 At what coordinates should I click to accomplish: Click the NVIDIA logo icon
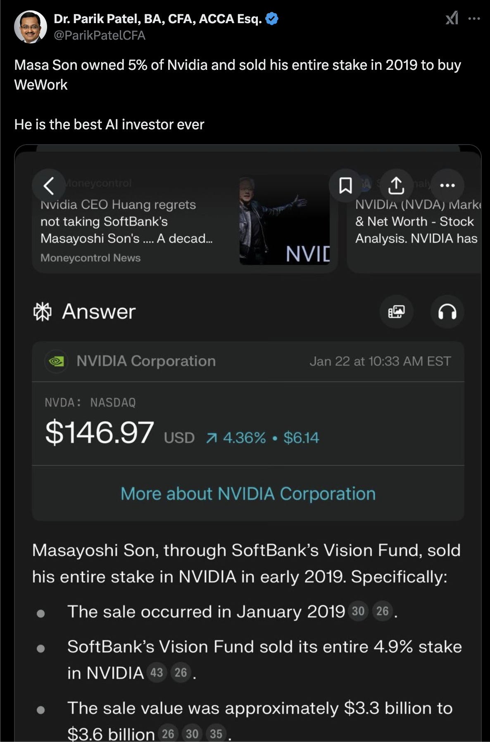pos(56,361)
